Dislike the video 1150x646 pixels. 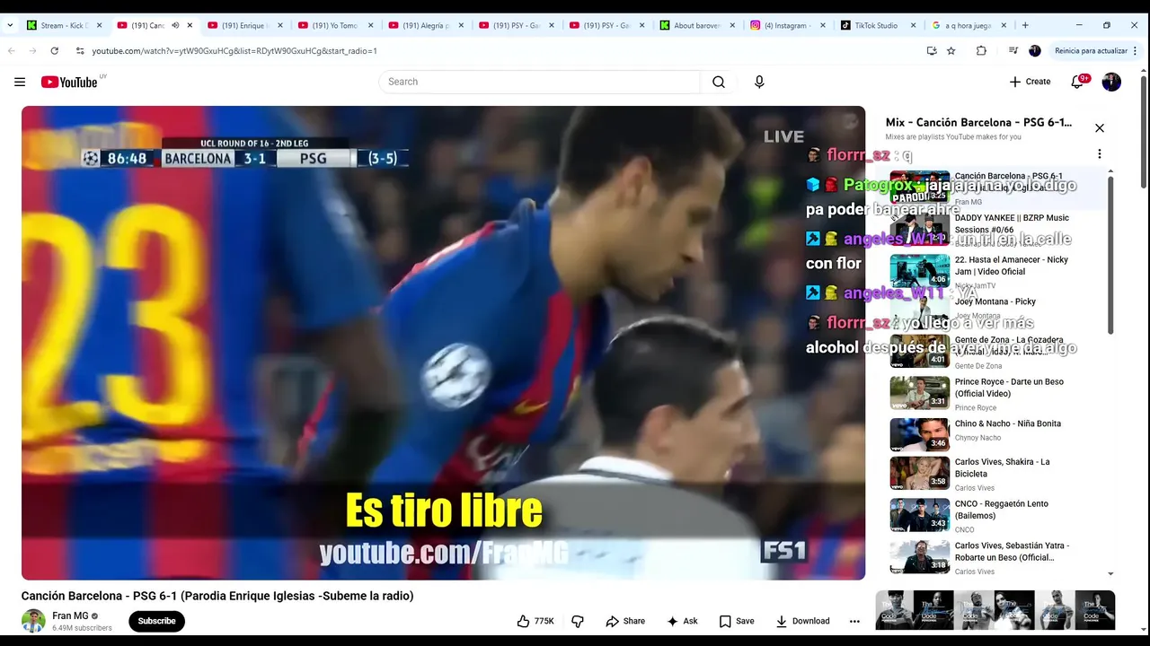point(578,621)
